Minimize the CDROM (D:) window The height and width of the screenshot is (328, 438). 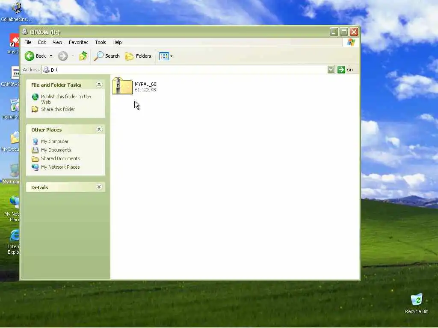click(x=334, y=32)
